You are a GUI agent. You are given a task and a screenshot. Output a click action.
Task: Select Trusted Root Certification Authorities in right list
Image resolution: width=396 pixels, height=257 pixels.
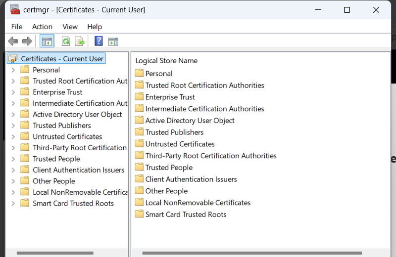(x=204, y=85)
